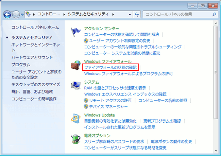Open ファイアウォールの状態の確認 link
The height and width of the screenshot is (156, 221).
tap(110, 67)
